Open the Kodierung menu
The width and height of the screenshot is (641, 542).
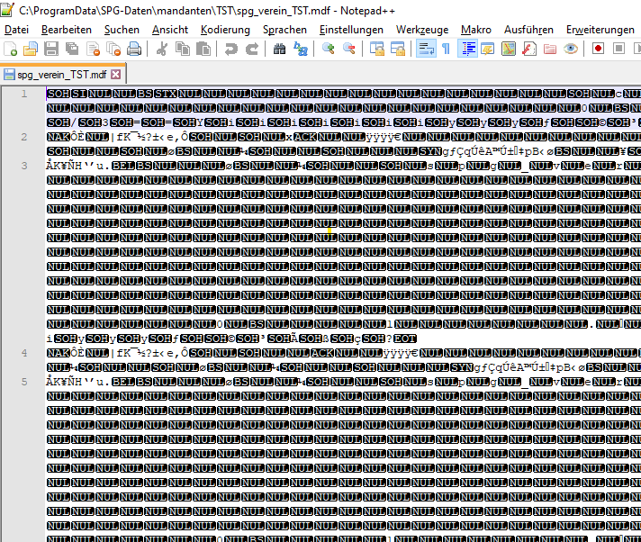pyautogui.click(x=225, y=30)
